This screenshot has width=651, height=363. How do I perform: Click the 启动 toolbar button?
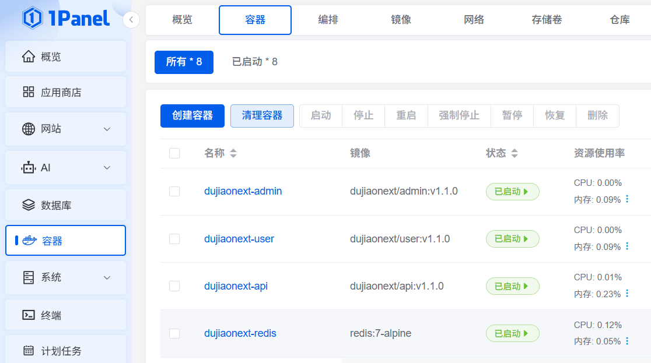pyautogui.click(x=321, y=116)
